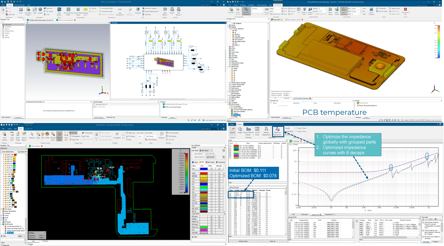This screenshot has width=444, height=246.
Task: Toggle Visible checkbox for INCK net
Action: (x=212, y=173)
